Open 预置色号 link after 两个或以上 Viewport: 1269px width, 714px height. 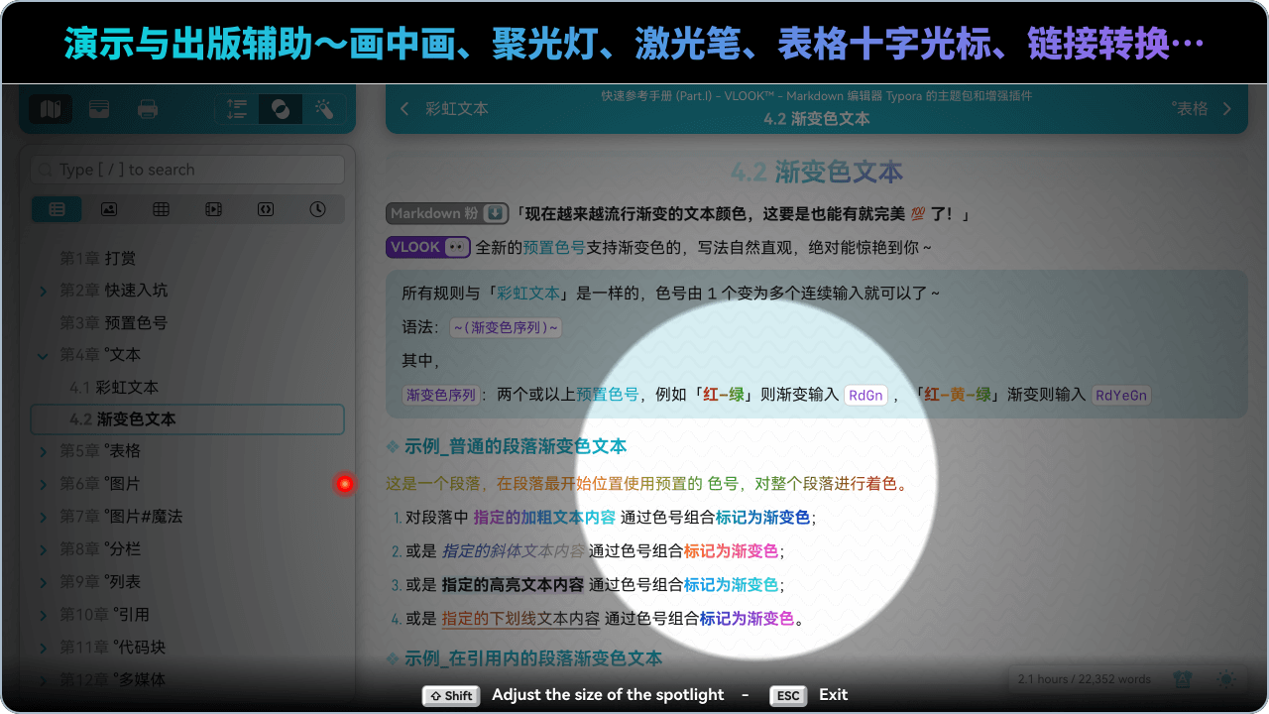608,395
